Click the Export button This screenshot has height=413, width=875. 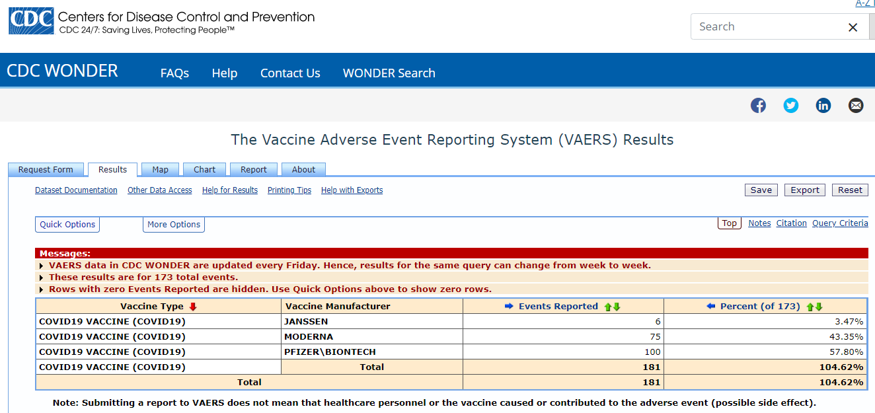pyautogui.click(x=805, y=190)
